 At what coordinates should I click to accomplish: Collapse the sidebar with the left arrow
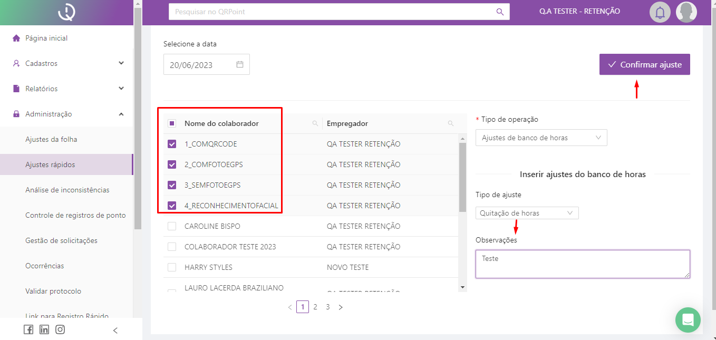click(115, 331)
